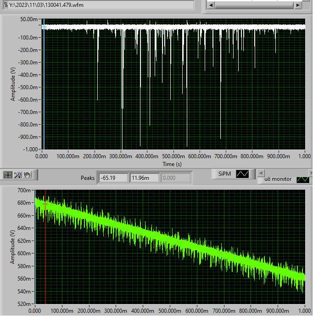The height and width of the screenshot is (316, 313).
Task: Select the cursor movement crosshair tool
Action: pyautogui.click(x=8, y=175)
